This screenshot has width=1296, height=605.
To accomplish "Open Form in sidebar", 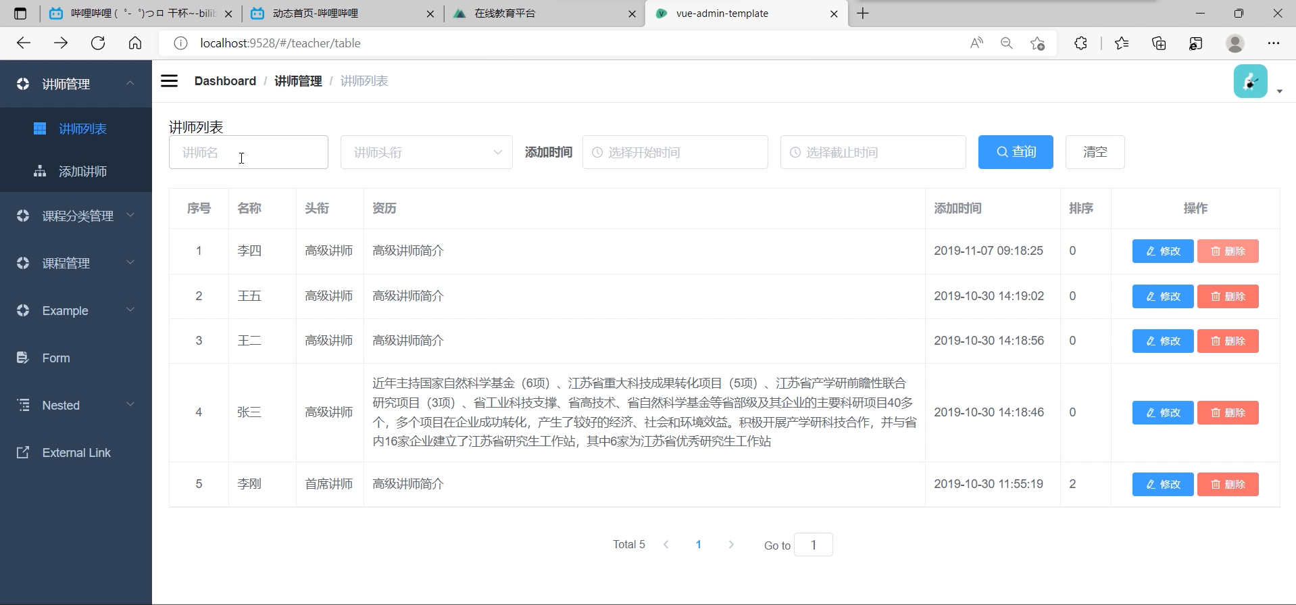I will coord(76,358).
